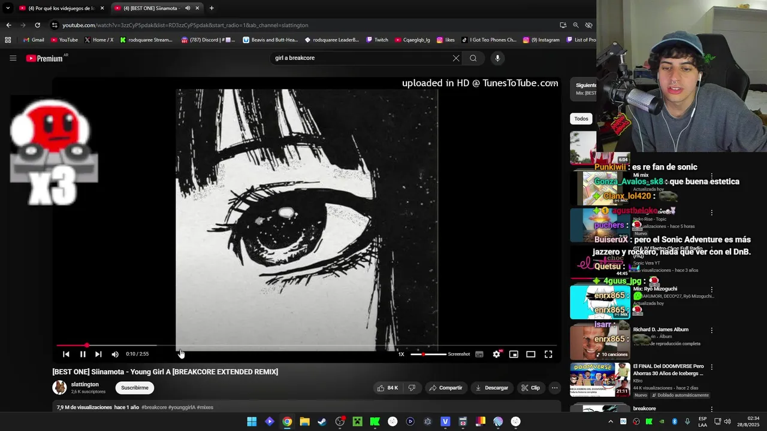Open the (787) Discord bookmark

click(209, 40)
